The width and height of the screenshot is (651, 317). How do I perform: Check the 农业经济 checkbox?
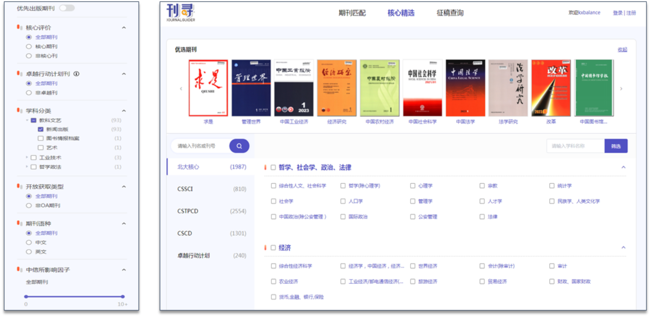pos(273,281)
